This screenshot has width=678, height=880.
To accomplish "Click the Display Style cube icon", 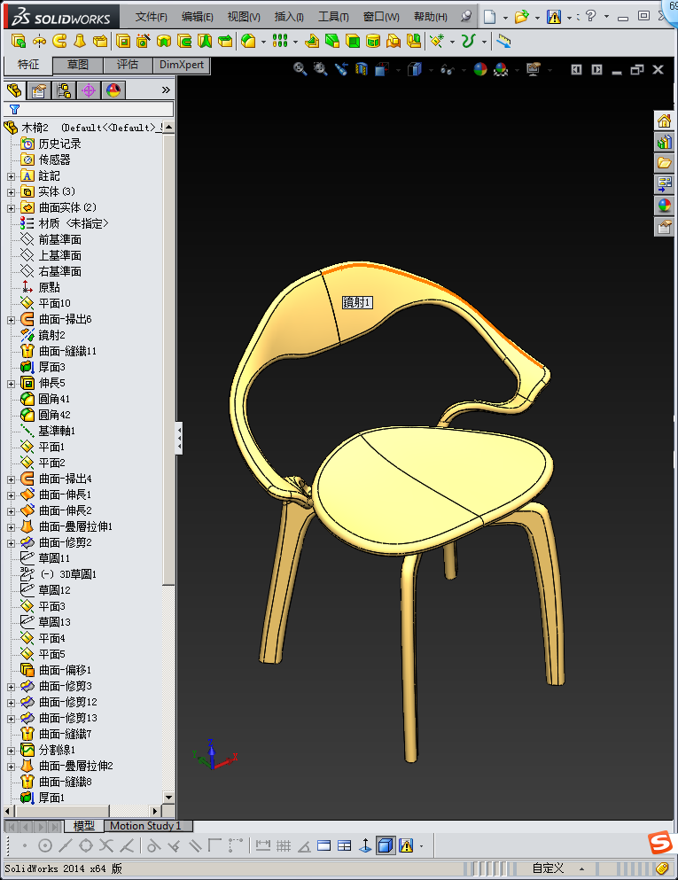I will click(414, 69).
